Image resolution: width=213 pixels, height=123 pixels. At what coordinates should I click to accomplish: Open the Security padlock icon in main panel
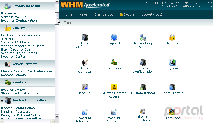tap(172, 37)
